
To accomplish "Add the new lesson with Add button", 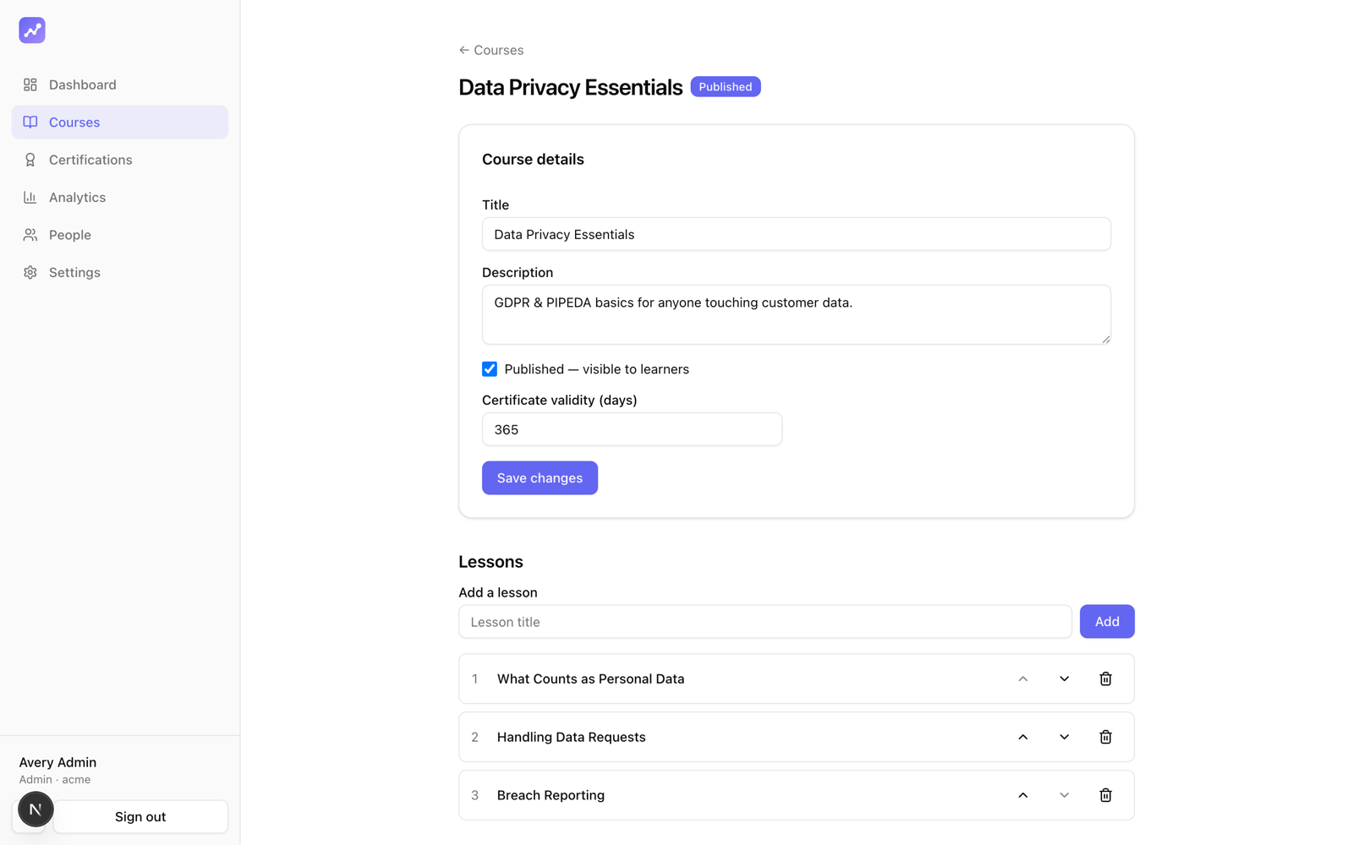I will click(x=1107, y=622).
